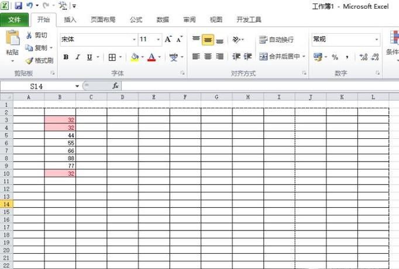Viewport: 399px width, 269px height.
Task: Open Alignment (对齐方式) dialog launcher
Action: (x=304, y=73)
